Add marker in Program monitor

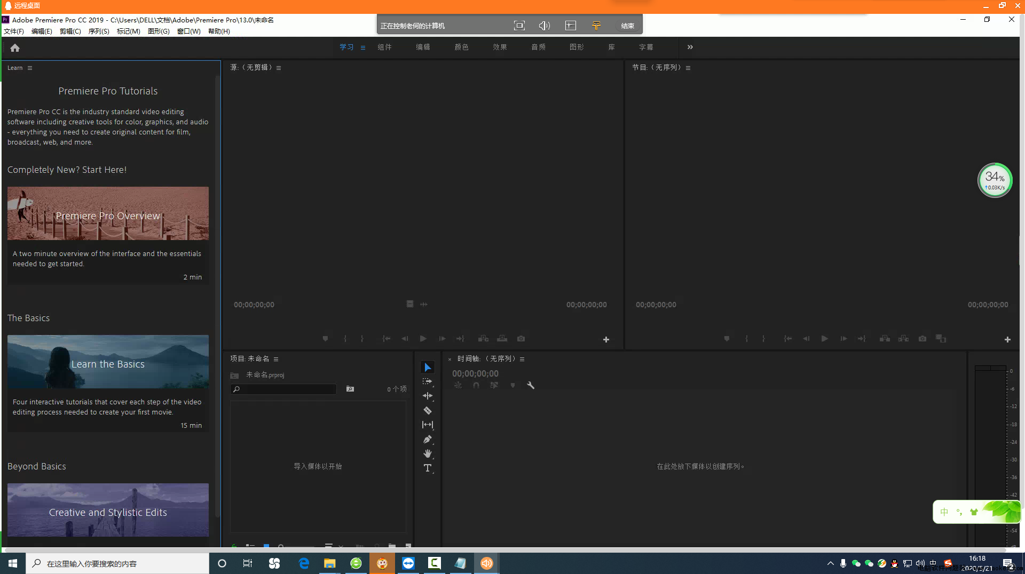727,339
